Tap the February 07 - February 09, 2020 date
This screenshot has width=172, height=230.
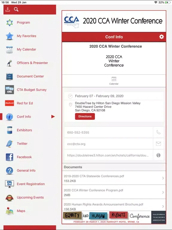(x=99, y=96)
